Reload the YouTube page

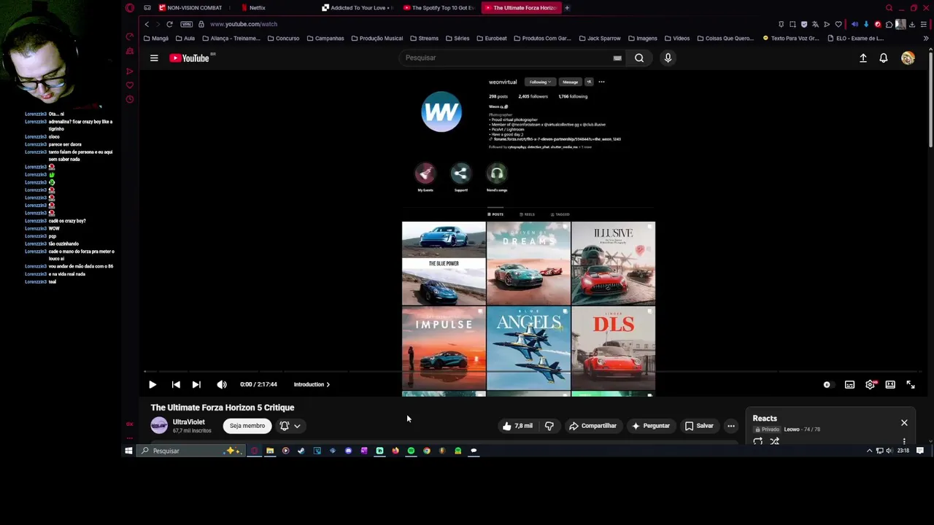pyautogui.click(x=169, y=24)
